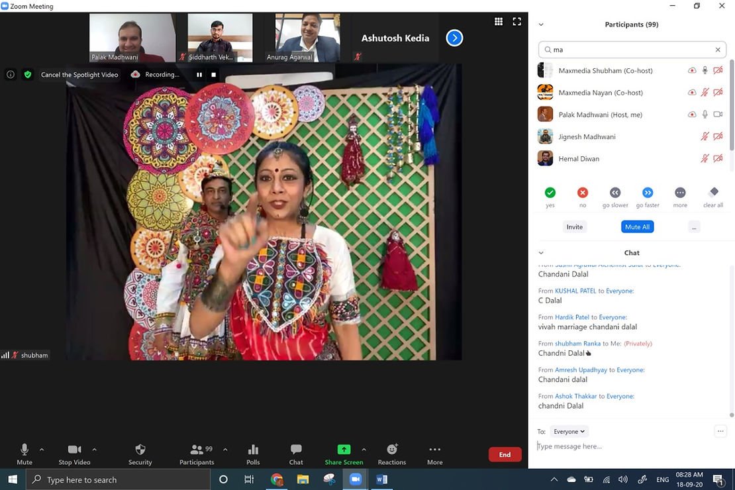Open the Reactions smiley icon

click(392, 450)
